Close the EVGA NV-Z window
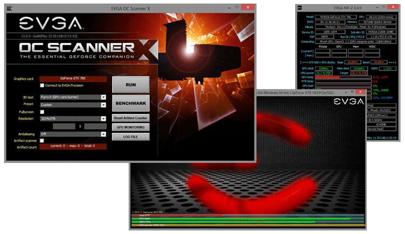This screenshot has width=405, height=234. [392, 7]
